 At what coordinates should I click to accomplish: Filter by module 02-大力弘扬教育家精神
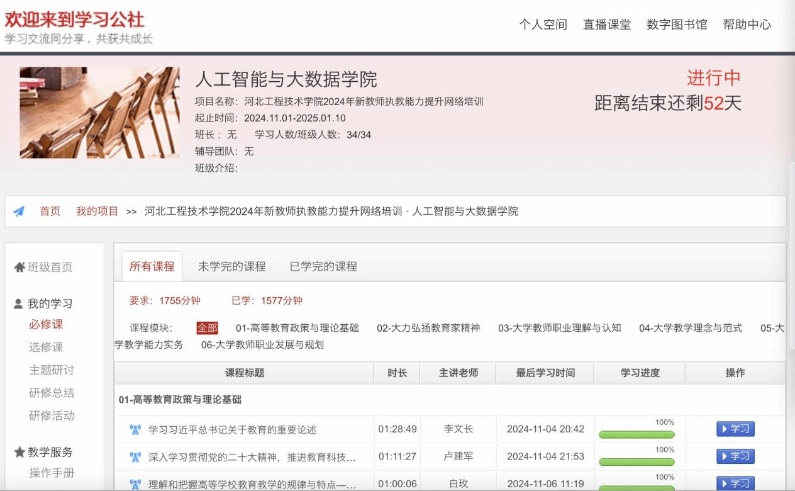(x=428, y=328)
